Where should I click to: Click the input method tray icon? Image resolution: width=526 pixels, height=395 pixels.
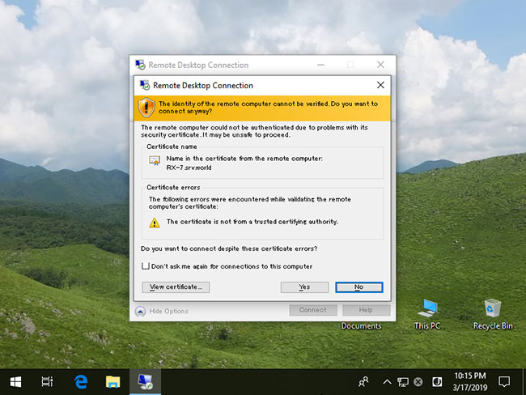(x=437, y=381)
